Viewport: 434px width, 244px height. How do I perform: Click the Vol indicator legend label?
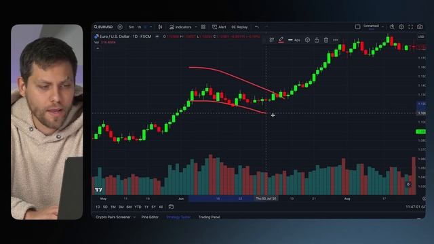click(96, 42)
